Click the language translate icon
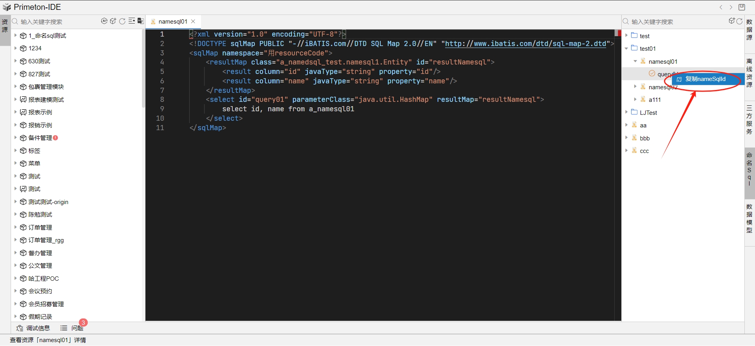 click(140, 21)
